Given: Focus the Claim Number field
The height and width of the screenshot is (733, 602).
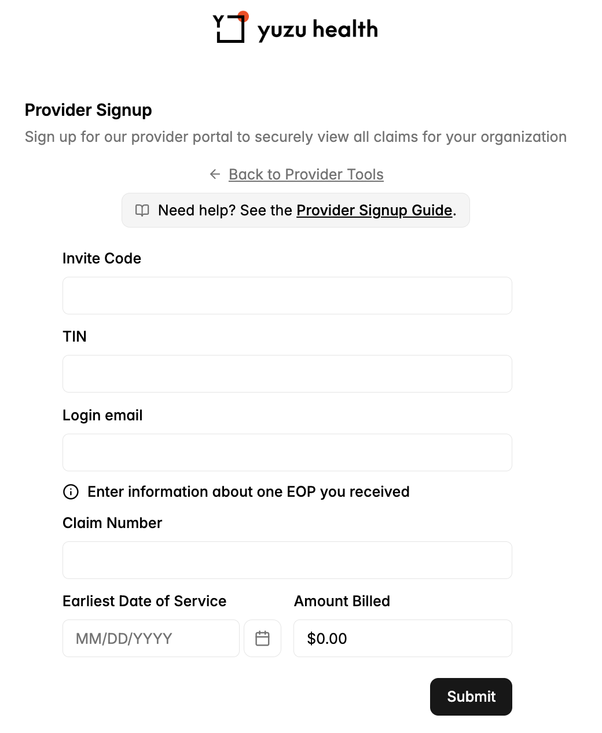Looking at the screenshot, I should point(287,560).
